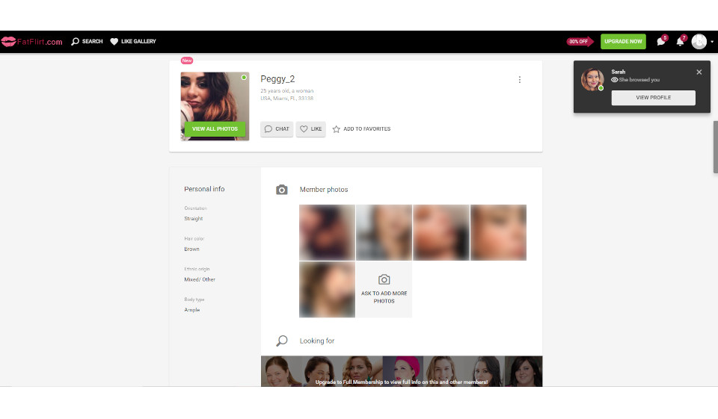The image size is (718, 419).
Task: Open the Like Gallery page
Action: pyautogui.click(x=133, y=42)
